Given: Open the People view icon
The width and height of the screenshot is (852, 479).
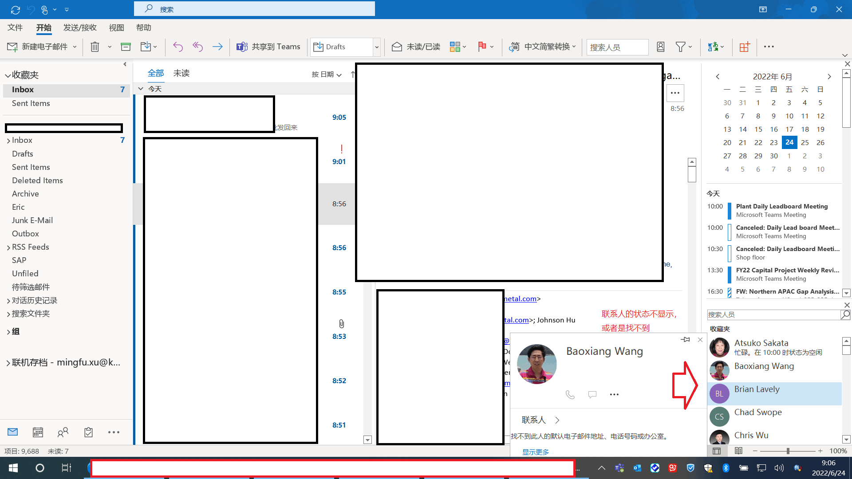Looking at the screenshot, I should click(63, 432).
